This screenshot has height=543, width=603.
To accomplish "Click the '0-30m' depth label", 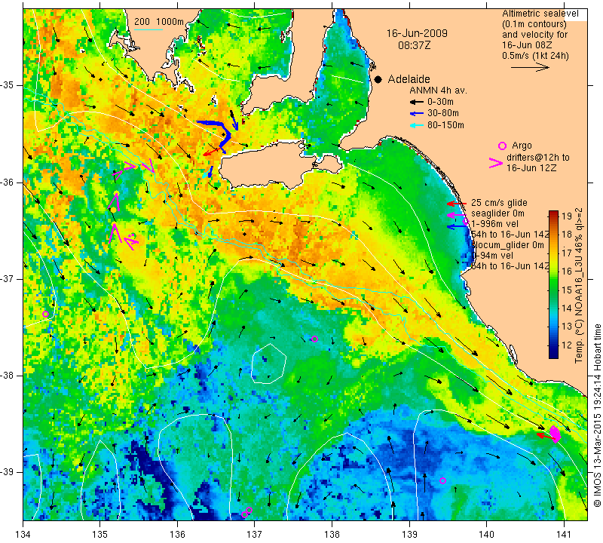I will point(440,102).
